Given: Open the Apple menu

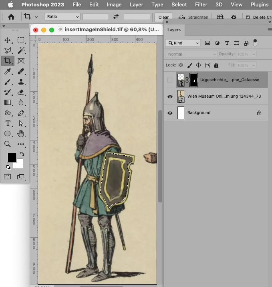Looking at the screenshot, I should click(x=11, y=4).
